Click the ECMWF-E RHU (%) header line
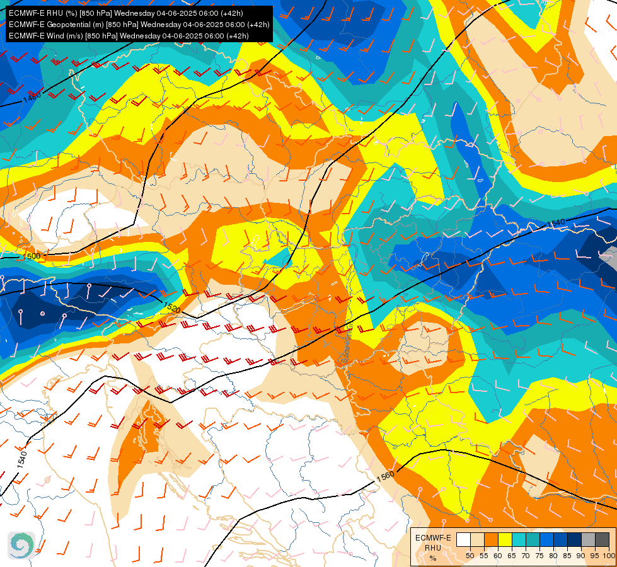 [126, 13]
